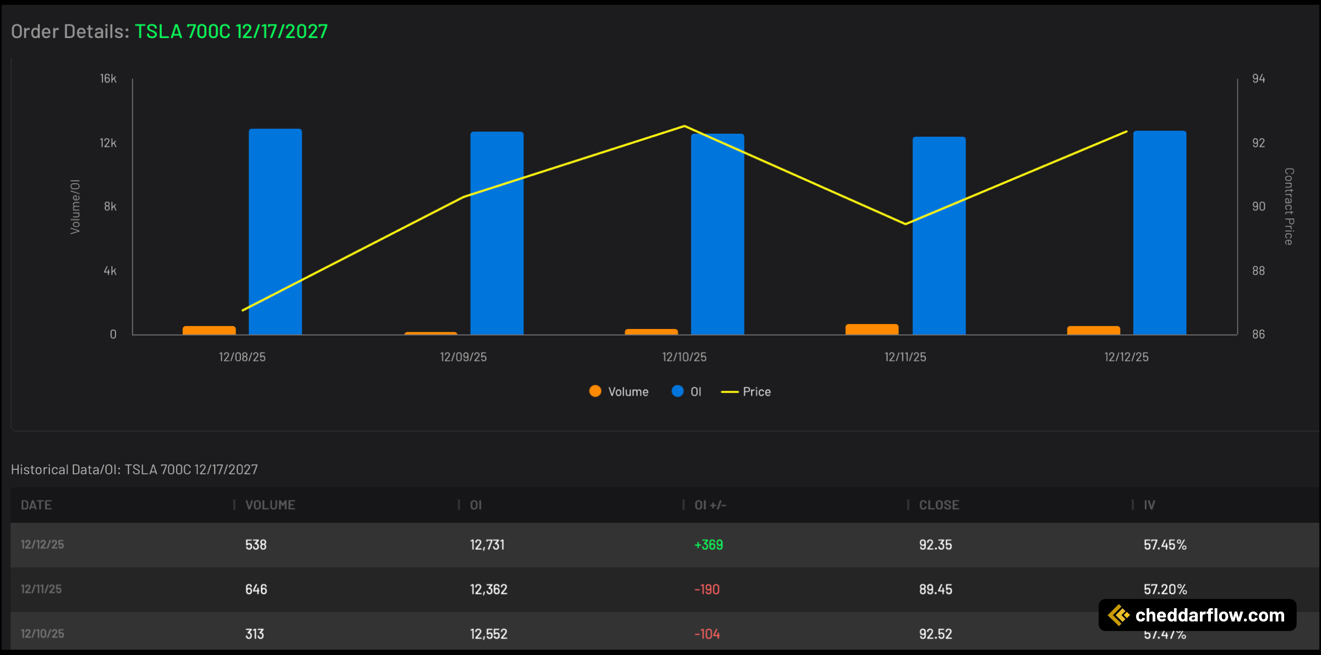The image size is (1321, 655).
Task: Click the blue OI bar for 12/10/25
Action: point(718,234)
